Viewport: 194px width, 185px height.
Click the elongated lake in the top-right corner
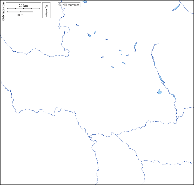point(176,8)
